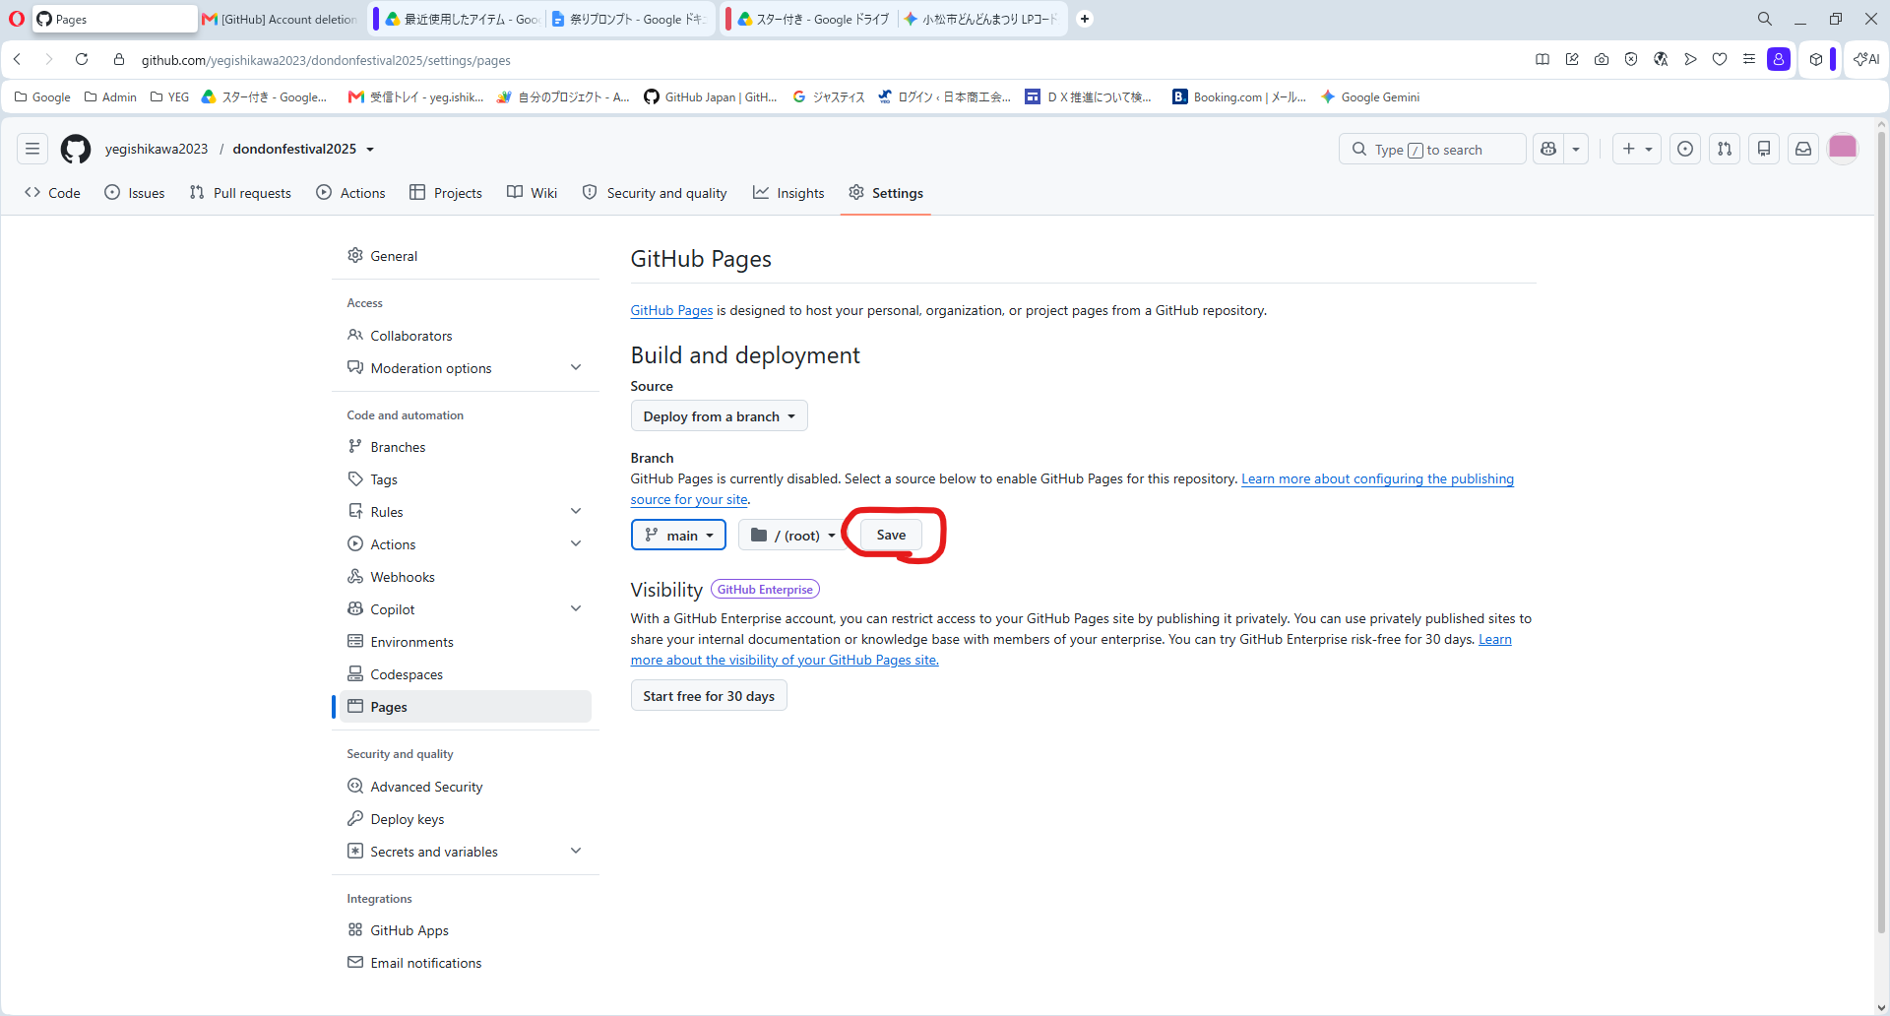Follow the GitHub Pages link
The height and width of the screenshot is (1016, 1890).
click(x=671, y=310)
